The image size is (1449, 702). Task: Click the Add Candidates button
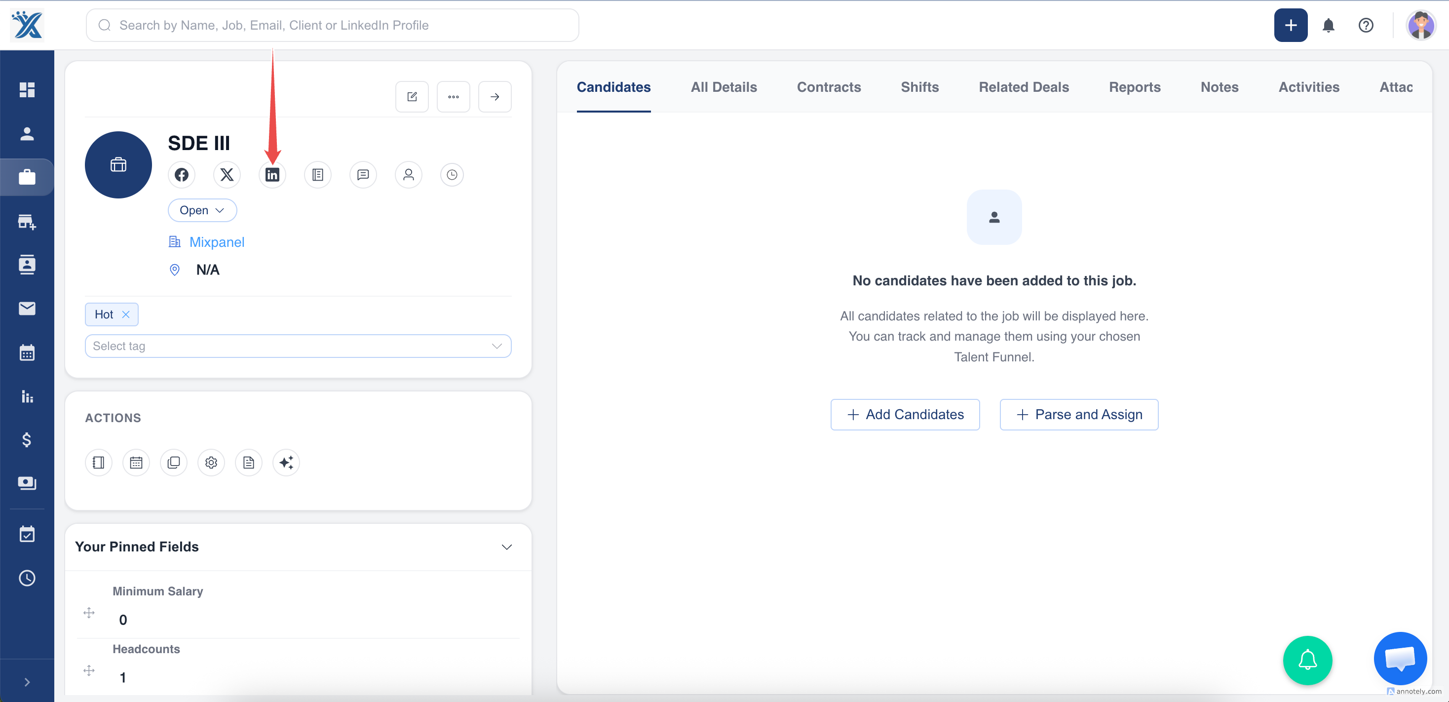pyautogui.click(x=905, y=415)
